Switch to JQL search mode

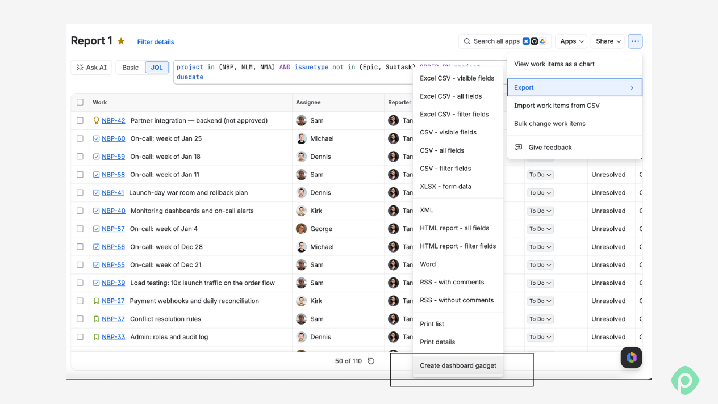[x=157, y=67]
